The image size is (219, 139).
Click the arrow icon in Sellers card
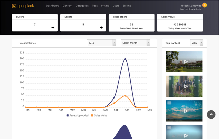(x=101, y=28)
